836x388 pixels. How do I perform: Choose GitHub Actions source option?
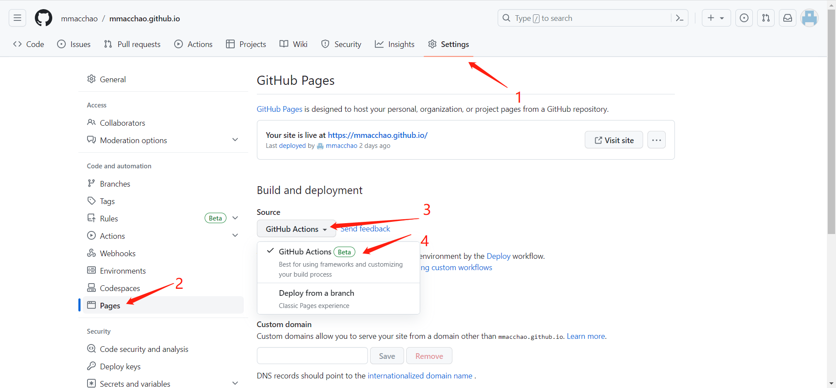tap(338, 263)
